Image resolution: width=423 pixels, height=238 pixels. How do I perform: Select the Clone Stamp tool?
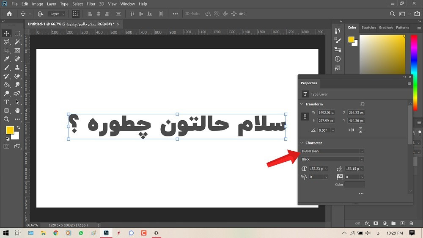point(17,67)
